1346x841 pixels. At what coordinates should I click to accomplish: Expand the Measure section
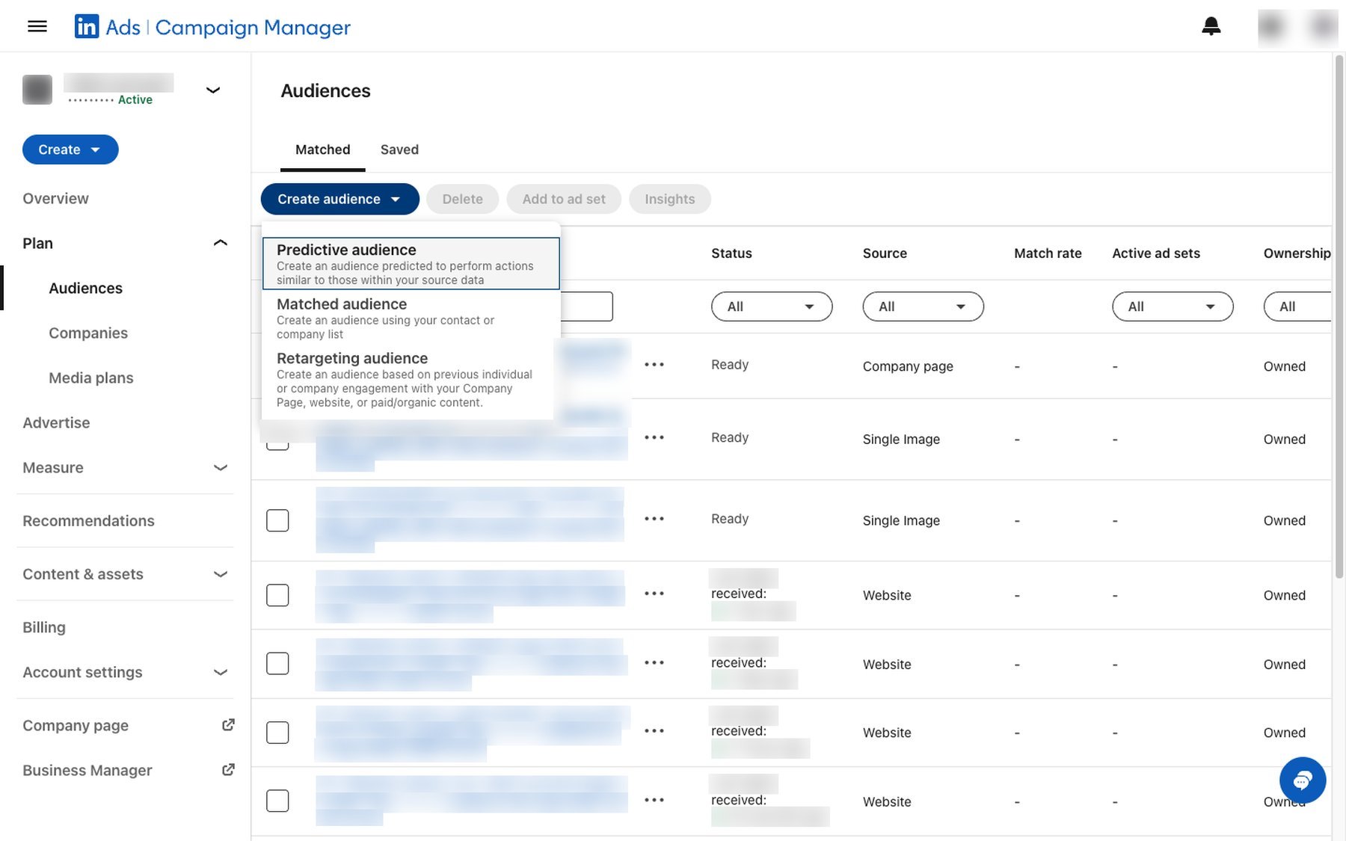coord(220,467)
